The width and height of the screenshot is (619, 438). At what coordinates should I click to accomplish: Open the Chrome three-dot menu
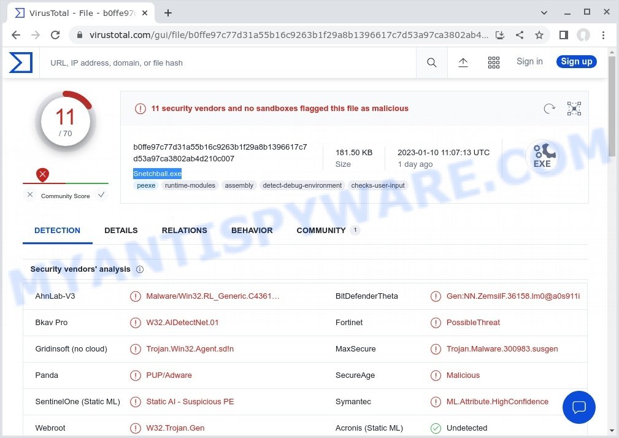click(603, 35)
